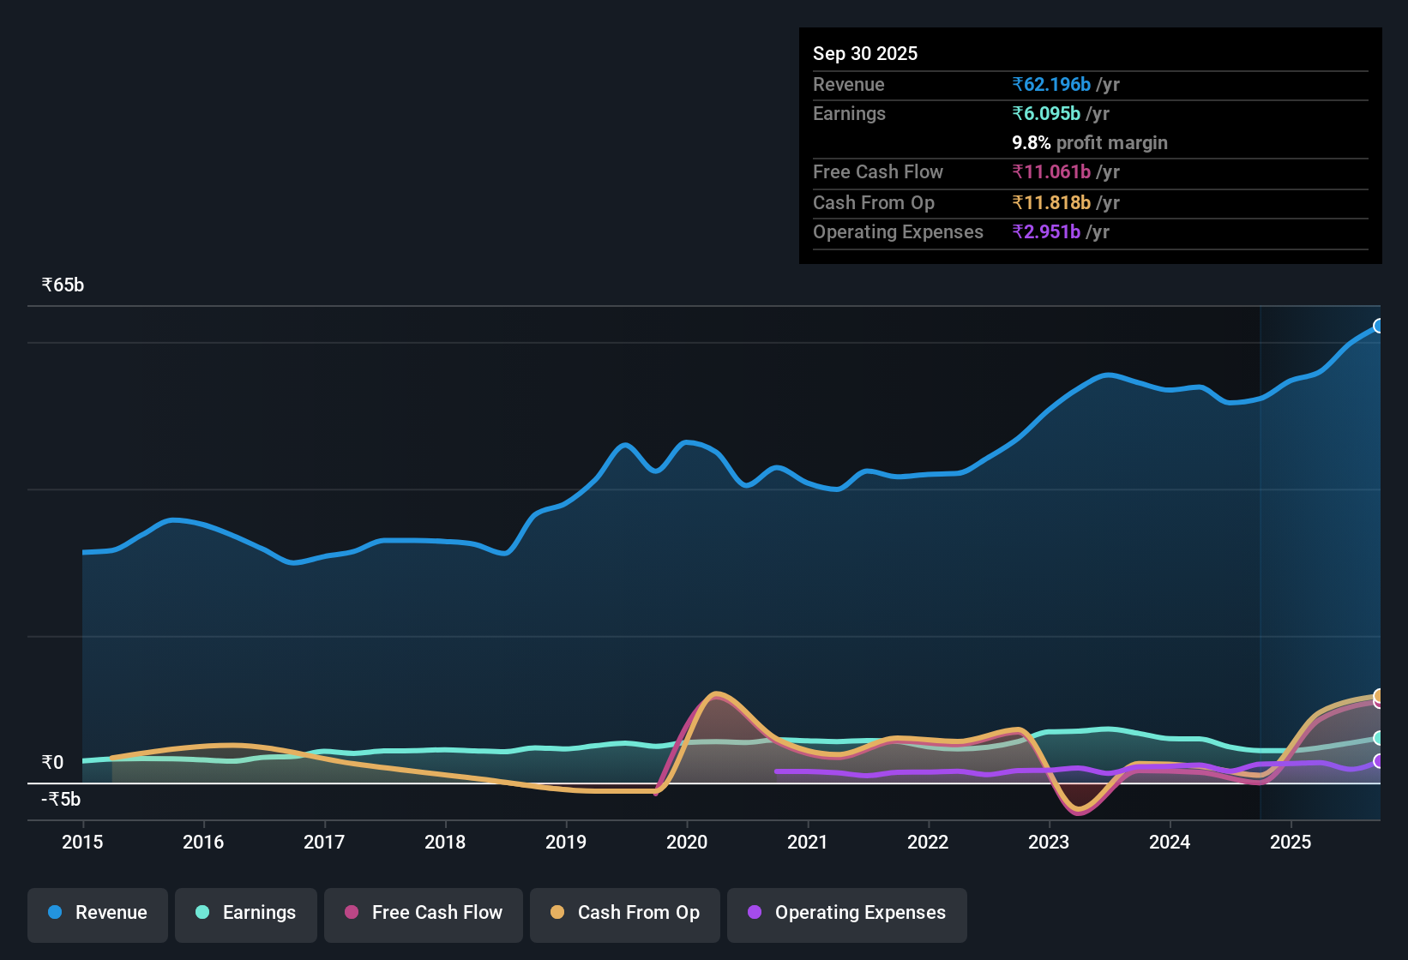Open the Free Cash Flow legend entry
The image size is (1408, 960).
(423, 913)
